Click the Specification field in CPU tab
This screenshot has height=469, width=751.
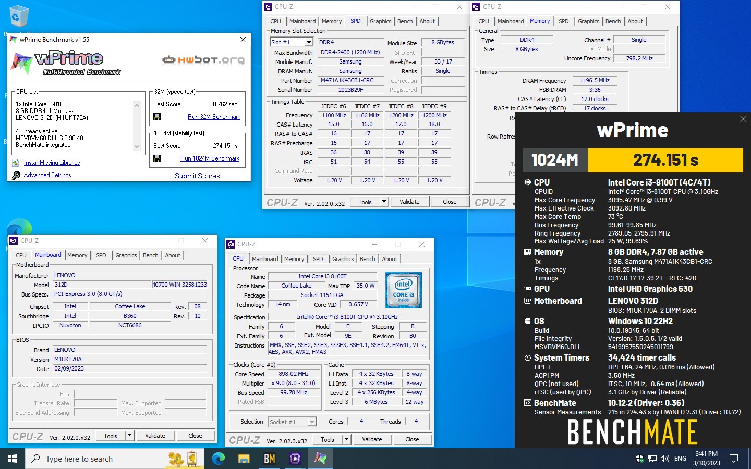(x=347, y=317)
